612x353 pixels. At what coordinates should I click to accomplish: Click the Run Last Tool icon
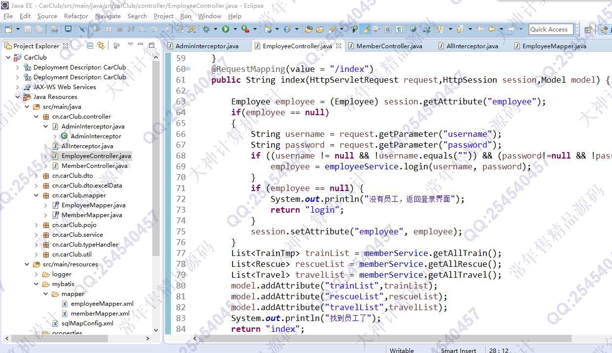(245, 29)
